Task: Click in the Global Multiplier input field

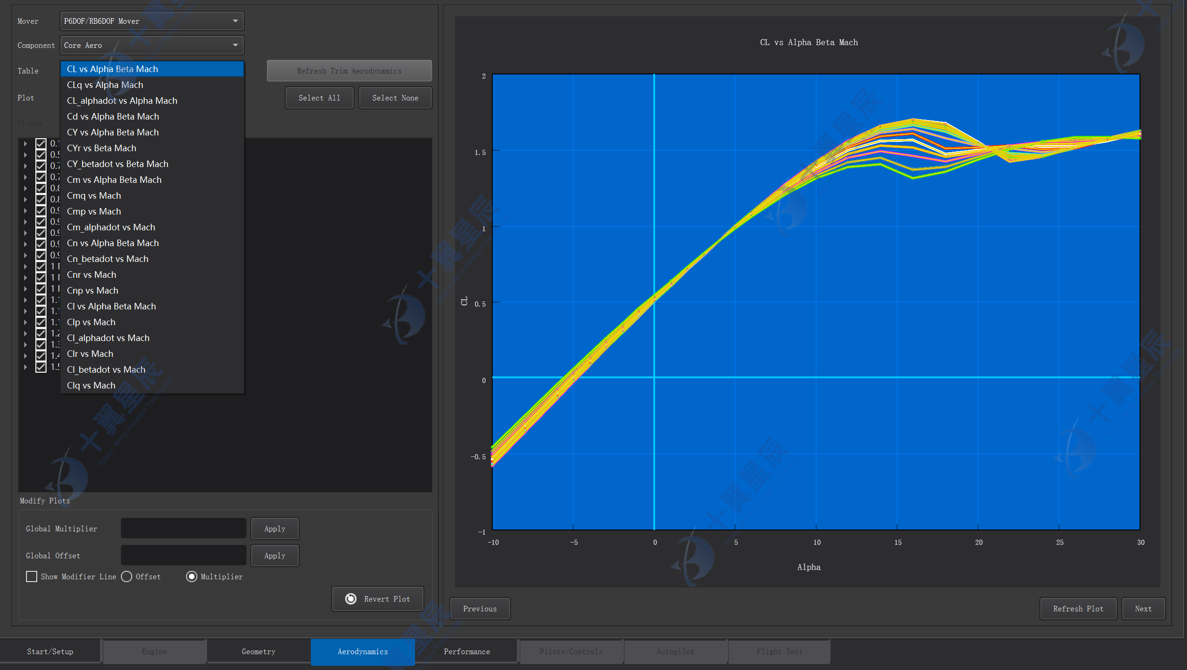Action: point(183,529)
